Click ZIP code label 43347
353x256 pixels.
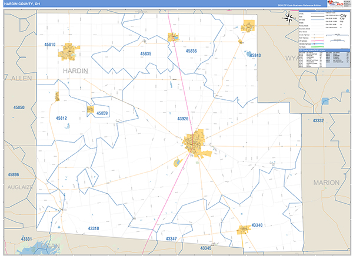coord(171,239)
